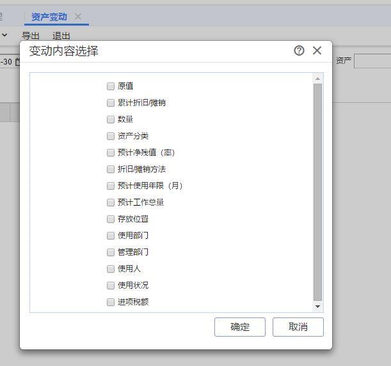Focus the 资产 input field
The width and height of the screenshot is (391, 366).
(x=372, y=61)
